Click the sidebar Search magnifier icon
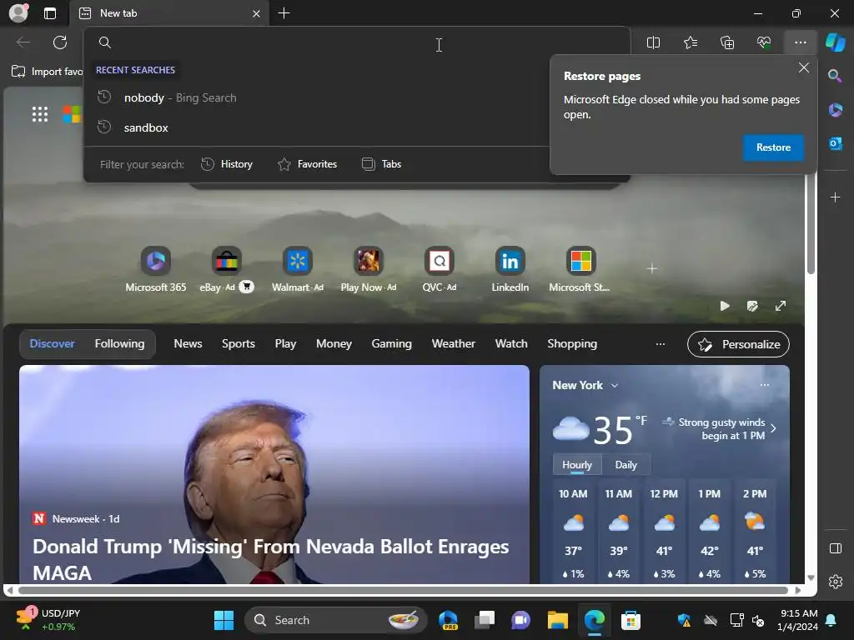Viewport: 854px width, 640px height. (x=835, y=76)
